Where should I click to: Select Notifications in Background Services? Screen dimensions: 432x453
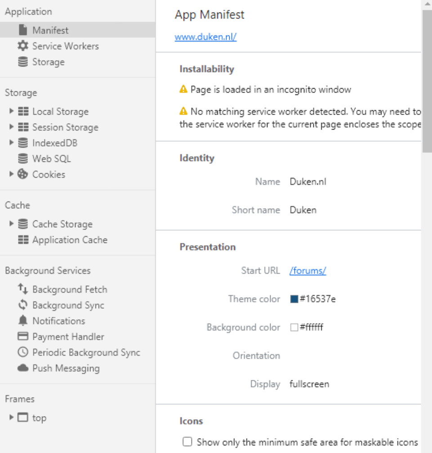pyautogui.click(x=78, y=320)
